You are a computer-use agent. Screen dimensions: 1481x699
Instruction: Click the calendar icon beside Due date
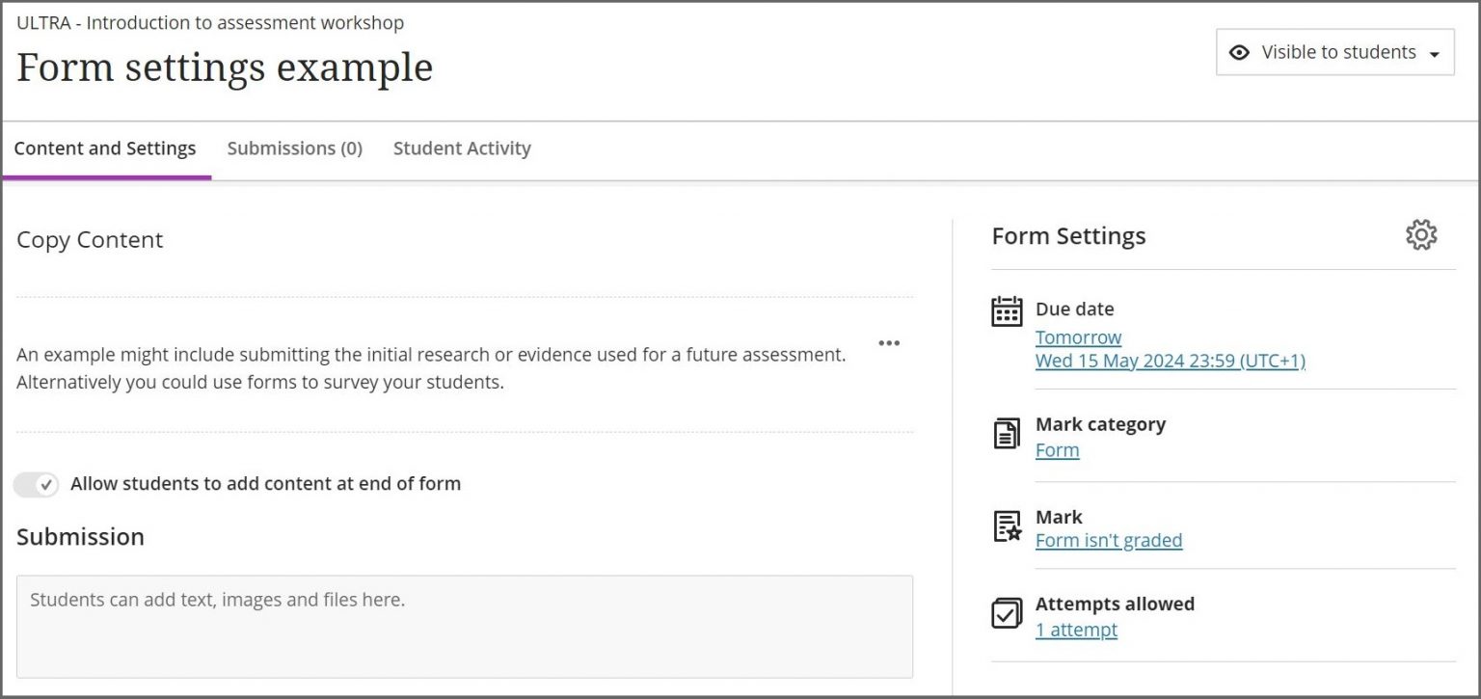click(1007, 311)
